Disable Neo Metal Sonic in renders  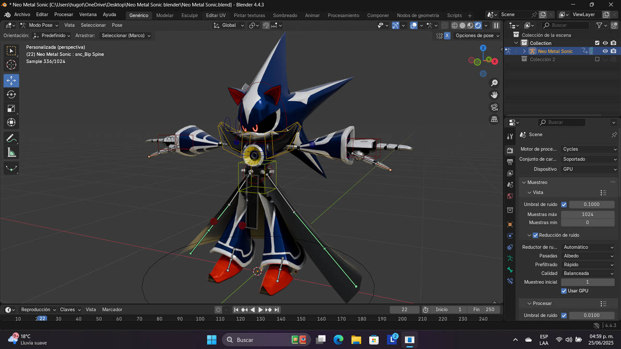click(614, 51)
